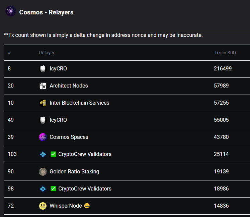Image resolution: width=250 pixels, height=217 pixels.
Task: Open the Golden Ratio Staking relayer
Action: pos(74,172)
